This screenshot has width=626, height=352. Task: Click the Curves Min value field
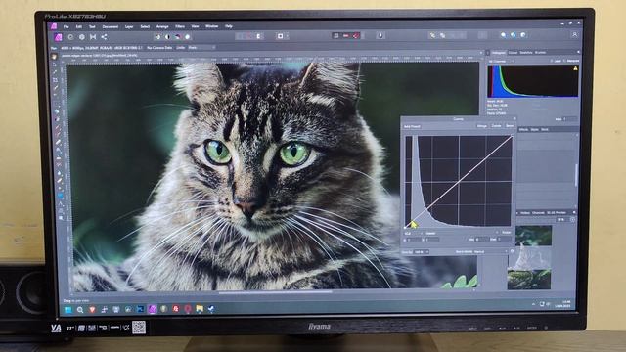click(x=482, y=240)
